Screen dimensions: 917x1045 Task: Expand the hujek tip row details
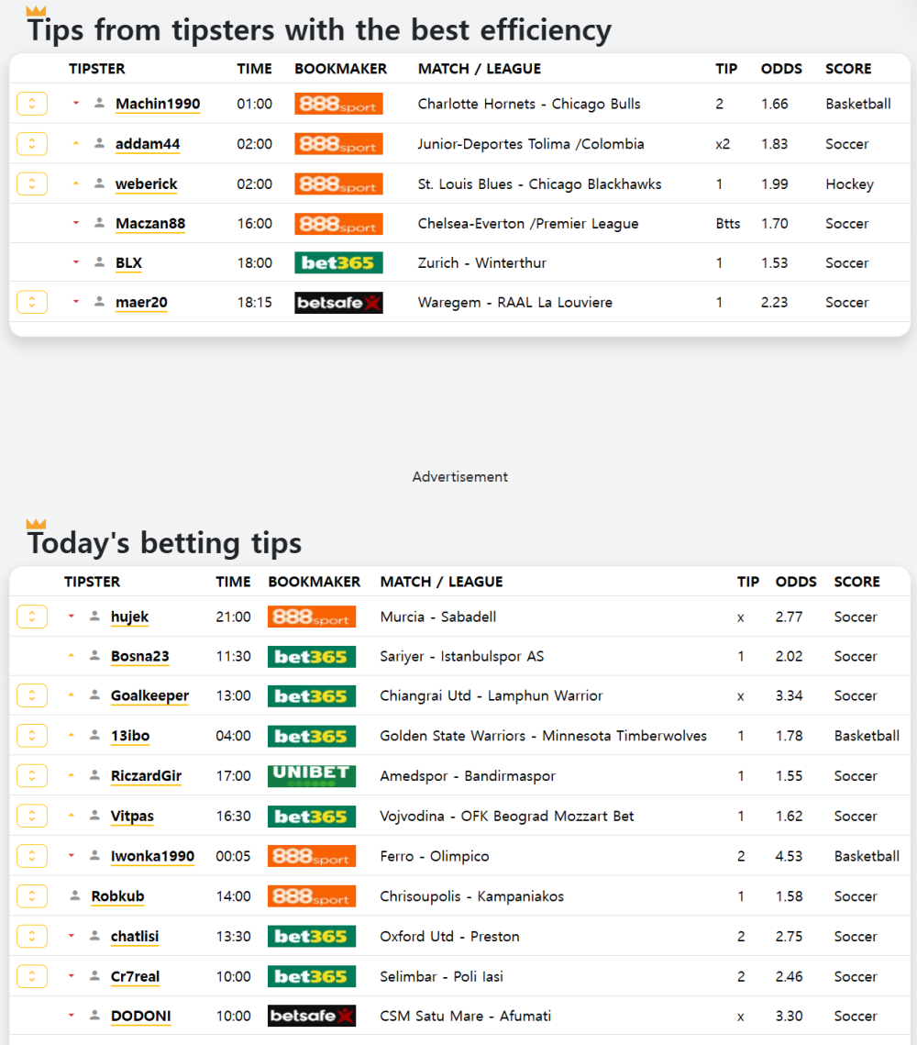coord(32,617)
